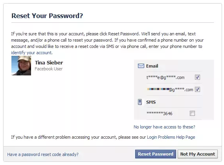
Task: Select the Tina Sieber name text
Action: click(x=49, y=62)
